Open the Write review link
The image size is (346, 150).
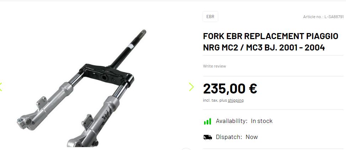(x=214, y=66)
